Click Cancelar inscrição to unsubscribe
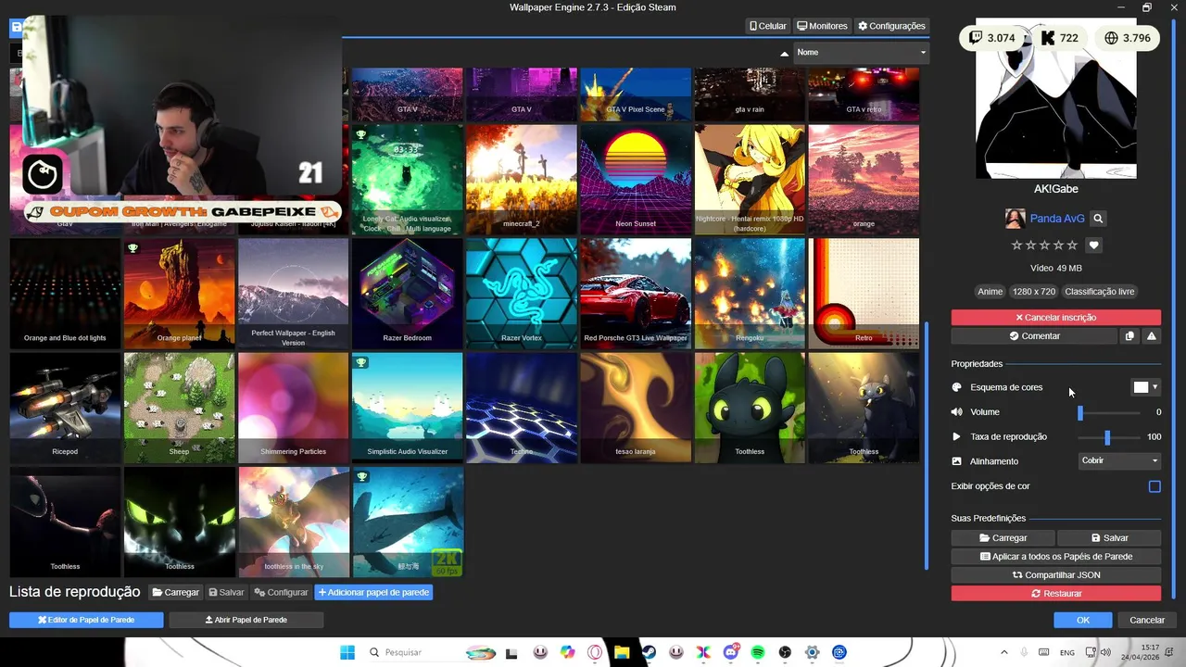Screen dimensions: 1186x667 coord(1055,318)
